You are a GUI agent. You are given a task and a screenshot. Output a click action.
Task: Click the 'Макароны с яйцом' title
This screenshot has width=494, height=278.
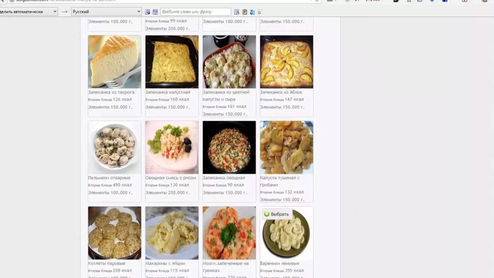tap(165, 264)
